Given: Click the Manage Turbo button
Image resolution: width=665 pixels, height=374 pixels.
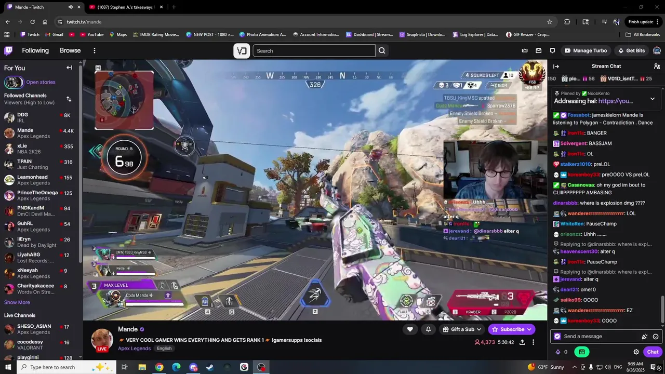Looking at the screenshot, I should click(x=586, y=50).
